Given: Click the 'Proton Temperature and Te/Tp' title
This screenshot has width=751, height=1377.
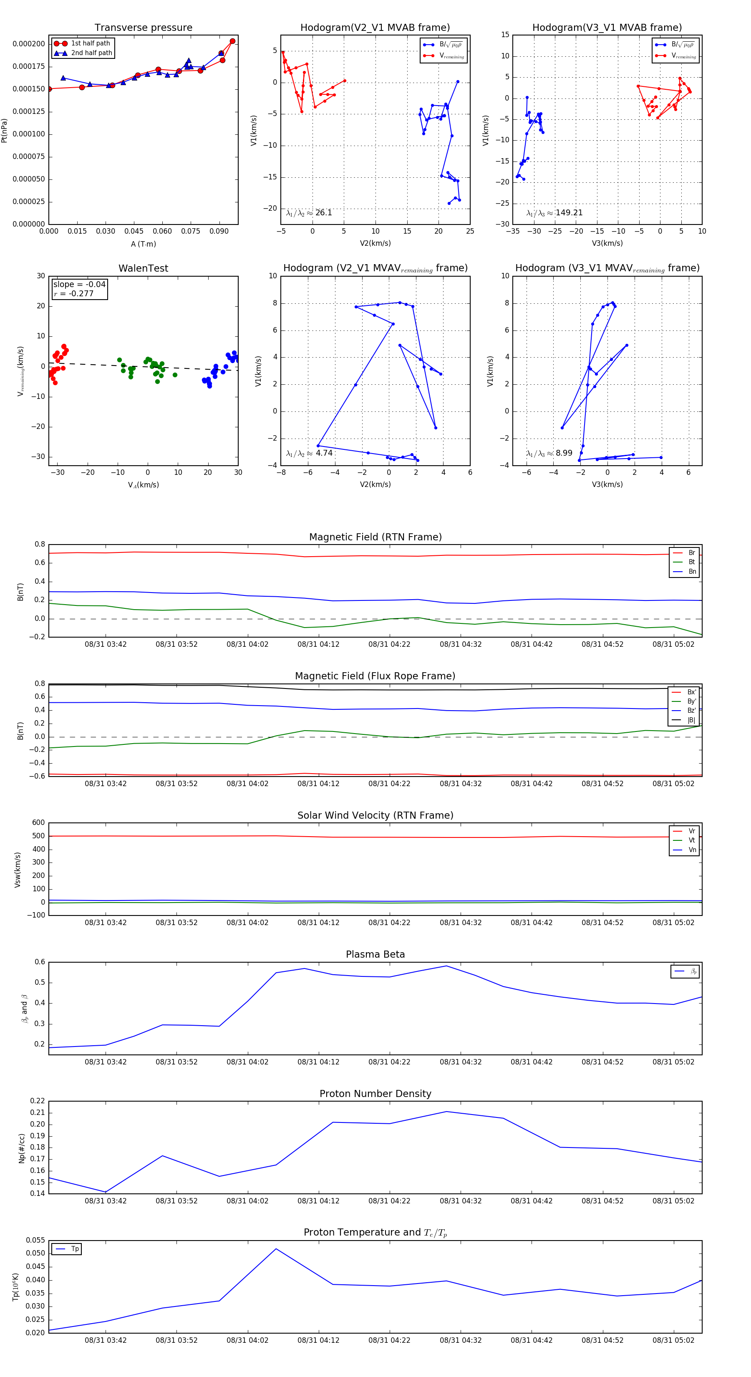Looking at the screenshot, I should [375, 1233].
